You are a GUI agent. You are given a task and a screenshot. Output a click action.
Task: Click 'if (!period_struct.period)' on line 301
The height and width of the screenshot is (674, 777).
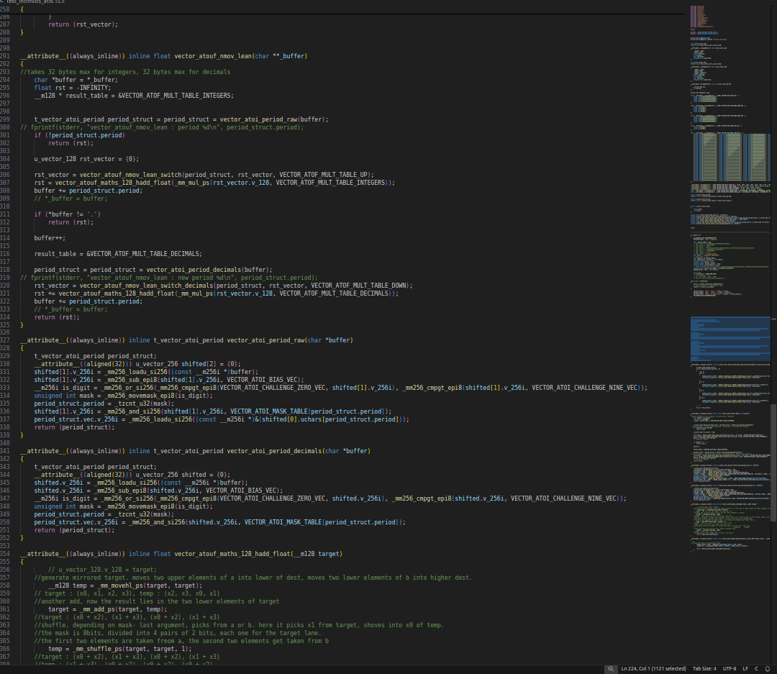(x=80, y=135)
